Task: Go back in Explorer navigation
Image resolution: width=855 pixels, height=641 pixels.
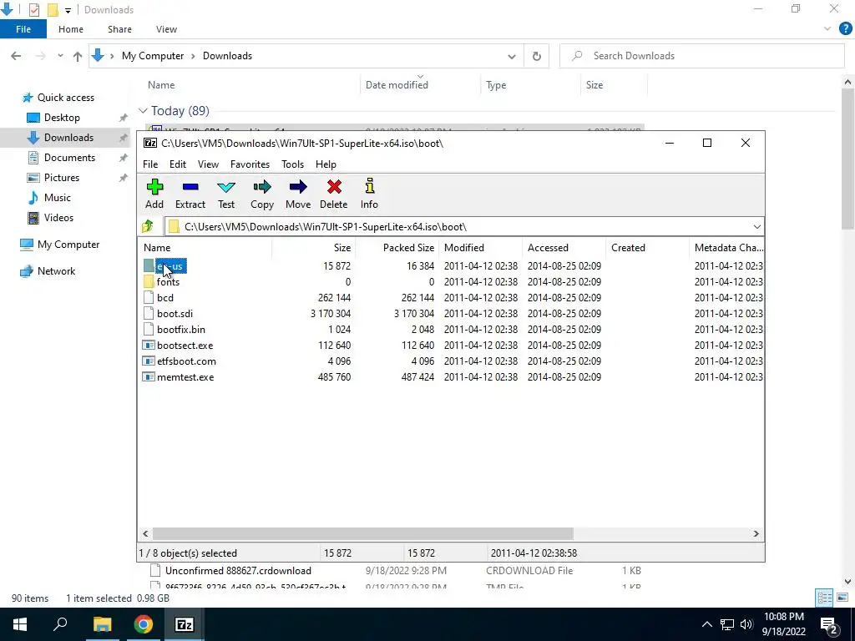Action: tap(16, 56)
